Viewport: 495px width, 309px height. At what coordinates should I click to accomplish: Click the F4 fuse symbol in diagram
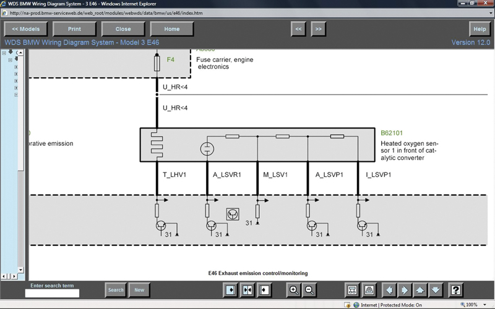pyautogui.click(x=157, y=62)
